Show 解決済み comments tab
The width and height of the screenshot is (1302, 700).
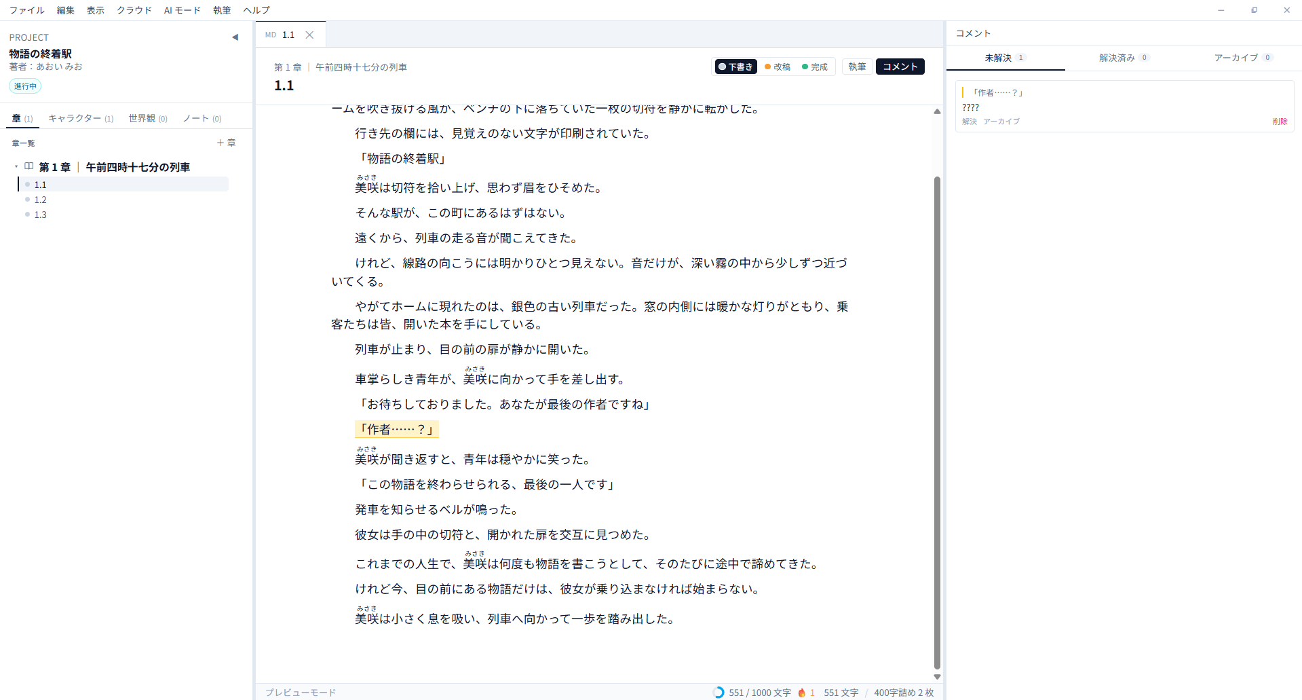(1124, 58)
